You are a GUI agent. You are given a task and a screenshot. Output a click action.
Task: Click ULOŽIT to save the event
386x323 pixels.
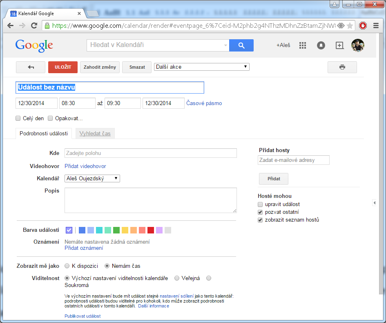[63, 67]
